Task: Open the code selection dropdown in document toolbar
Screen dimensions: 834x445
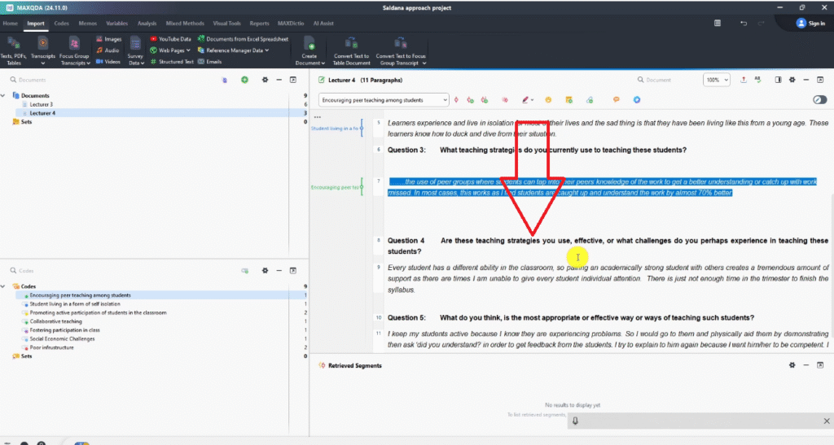Action: coord(384,99)
